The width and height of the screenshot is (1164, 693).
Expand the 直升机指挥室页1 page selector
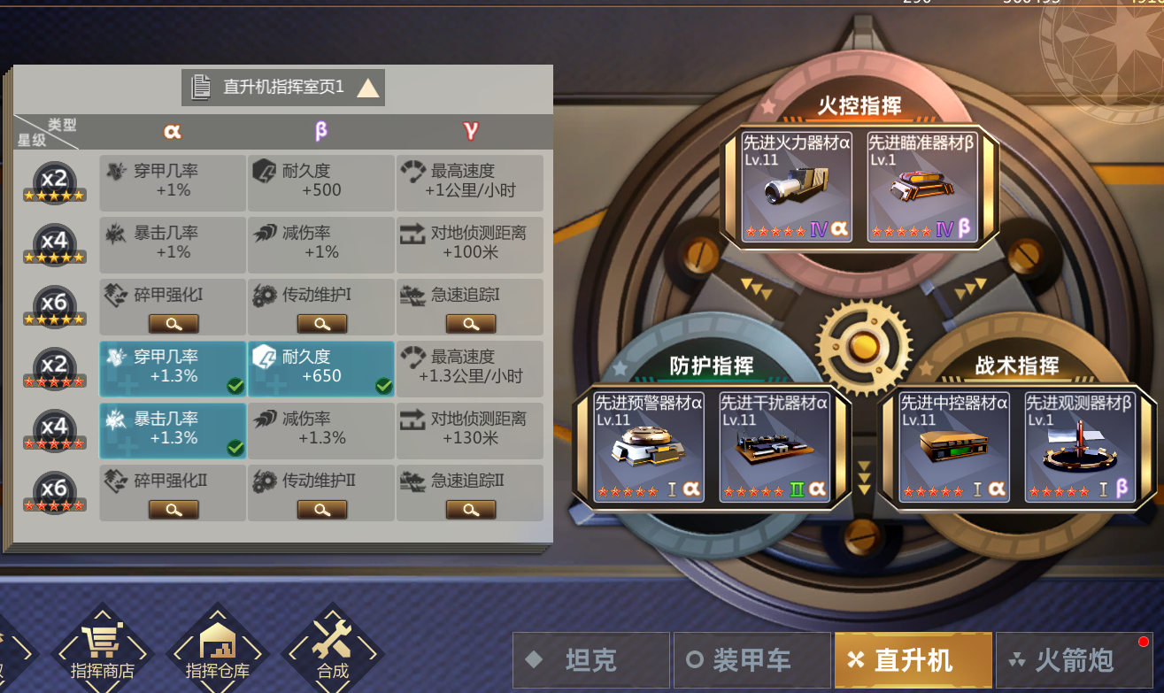tap(283, 87)
